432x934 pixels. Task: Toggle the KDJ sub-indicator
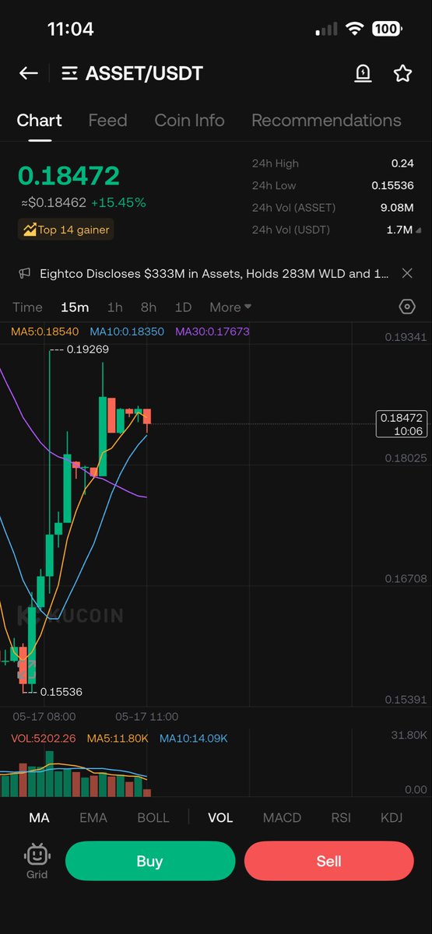click(392, 818)
